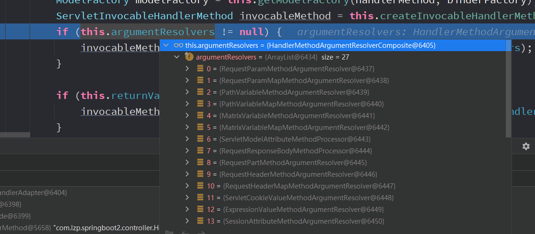Select the RequestResponseBodyMethodProcessor@6444 text
Viewport: 535px width, 234px height.
click(296, 151)
